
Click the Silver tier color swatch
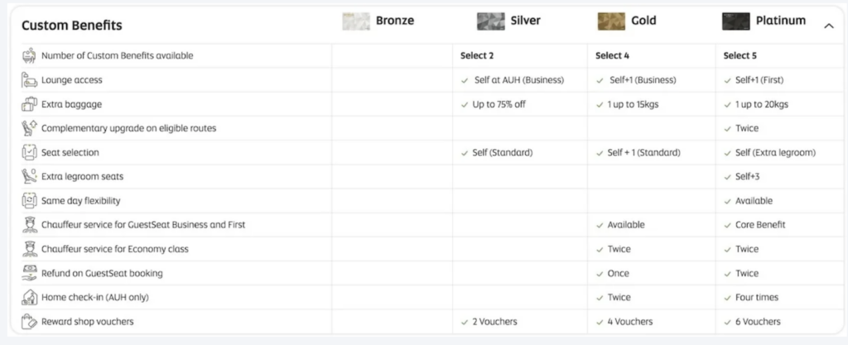click(490, 22)
